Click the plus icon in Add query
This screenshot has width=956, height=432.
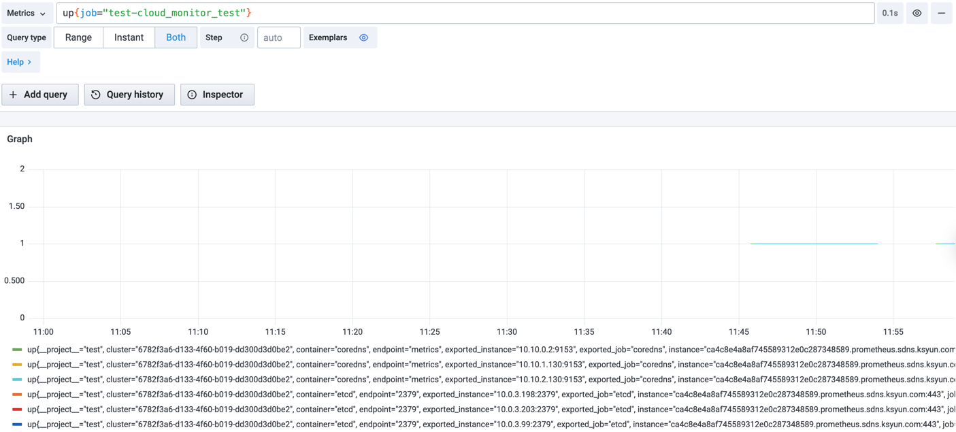[13, 95]
